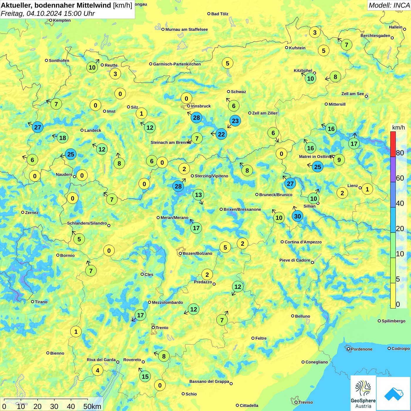
Task: Click the date 'Freitag, 04.10.2024 15:00 Uhr'
Action: (x=48, y=14)
